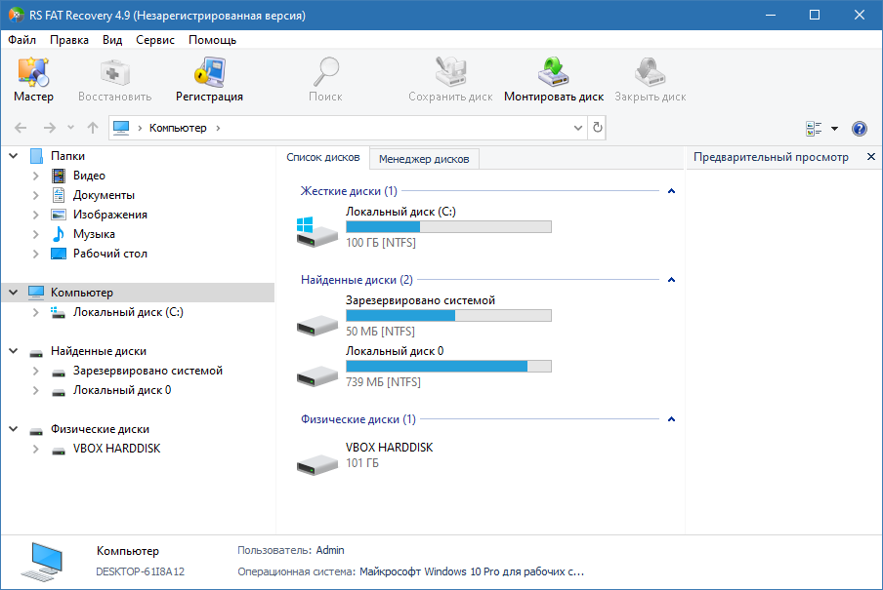Open help with the question mark icon
883x590 pixels.
pyautogui.click(x=860, y=129)
